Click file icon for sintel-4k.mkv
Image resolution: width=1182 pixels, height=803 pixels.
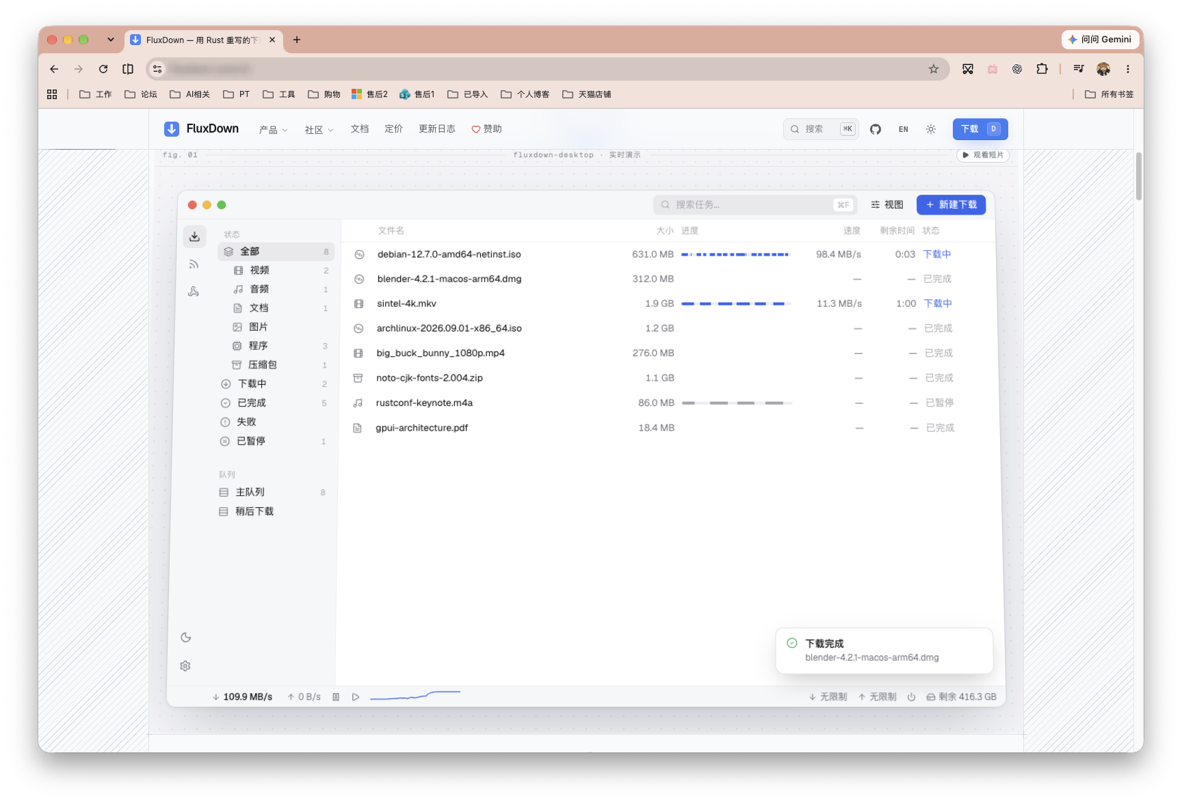click(358, 303)
